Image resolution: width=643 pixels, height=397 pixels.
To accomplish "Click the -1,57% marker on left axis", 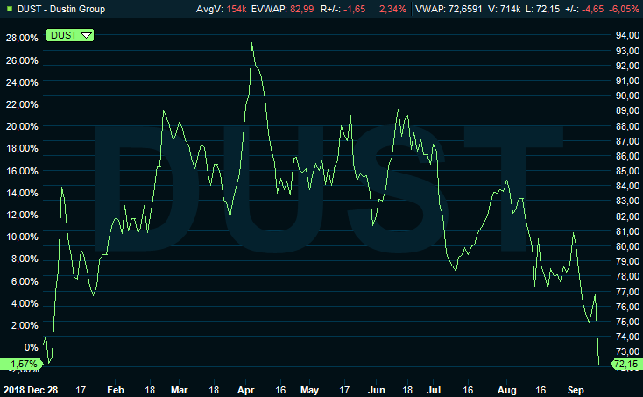I will click(21, 364).
